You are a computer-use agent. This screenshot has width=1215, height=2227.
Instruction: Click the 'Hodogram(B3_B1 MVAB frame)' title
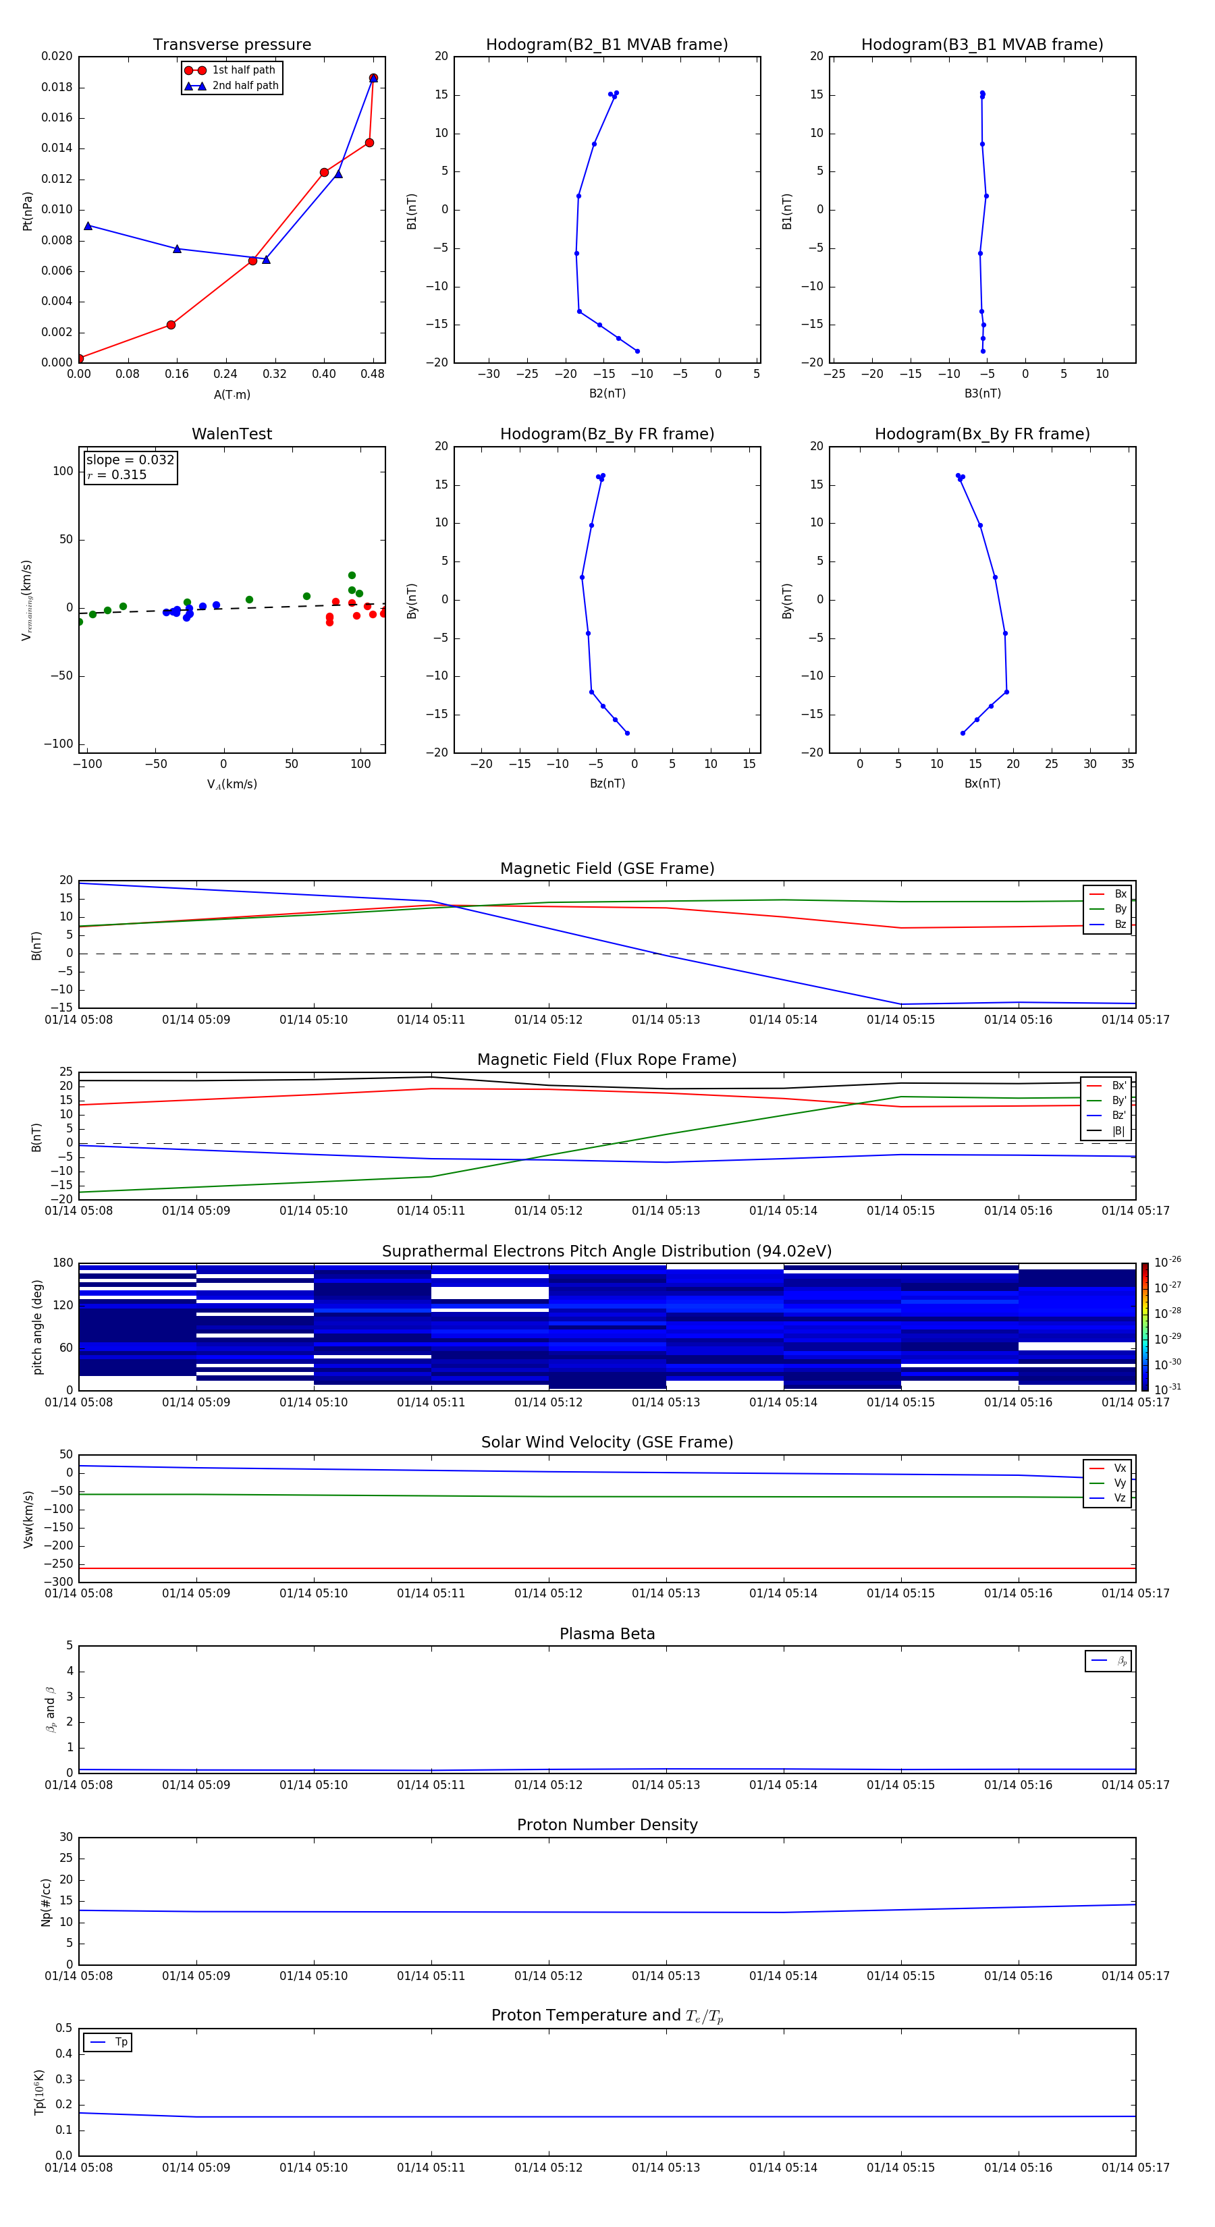point(982,45)
